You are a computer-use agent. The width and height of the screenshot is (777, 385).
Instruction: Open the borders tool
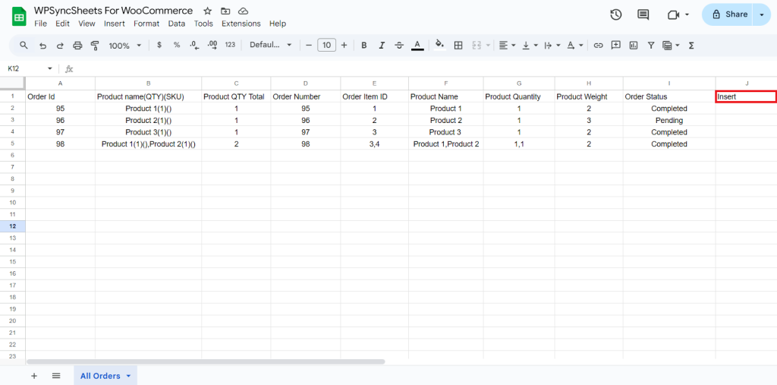click(458, 45)
